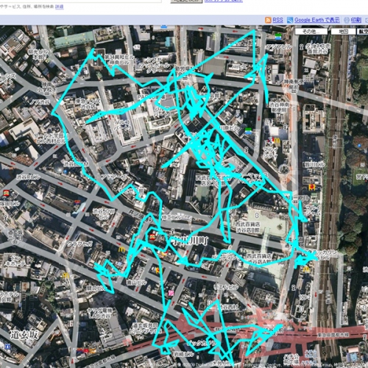Click the search input field
The image size is (368, 368).
coord(81,1)
